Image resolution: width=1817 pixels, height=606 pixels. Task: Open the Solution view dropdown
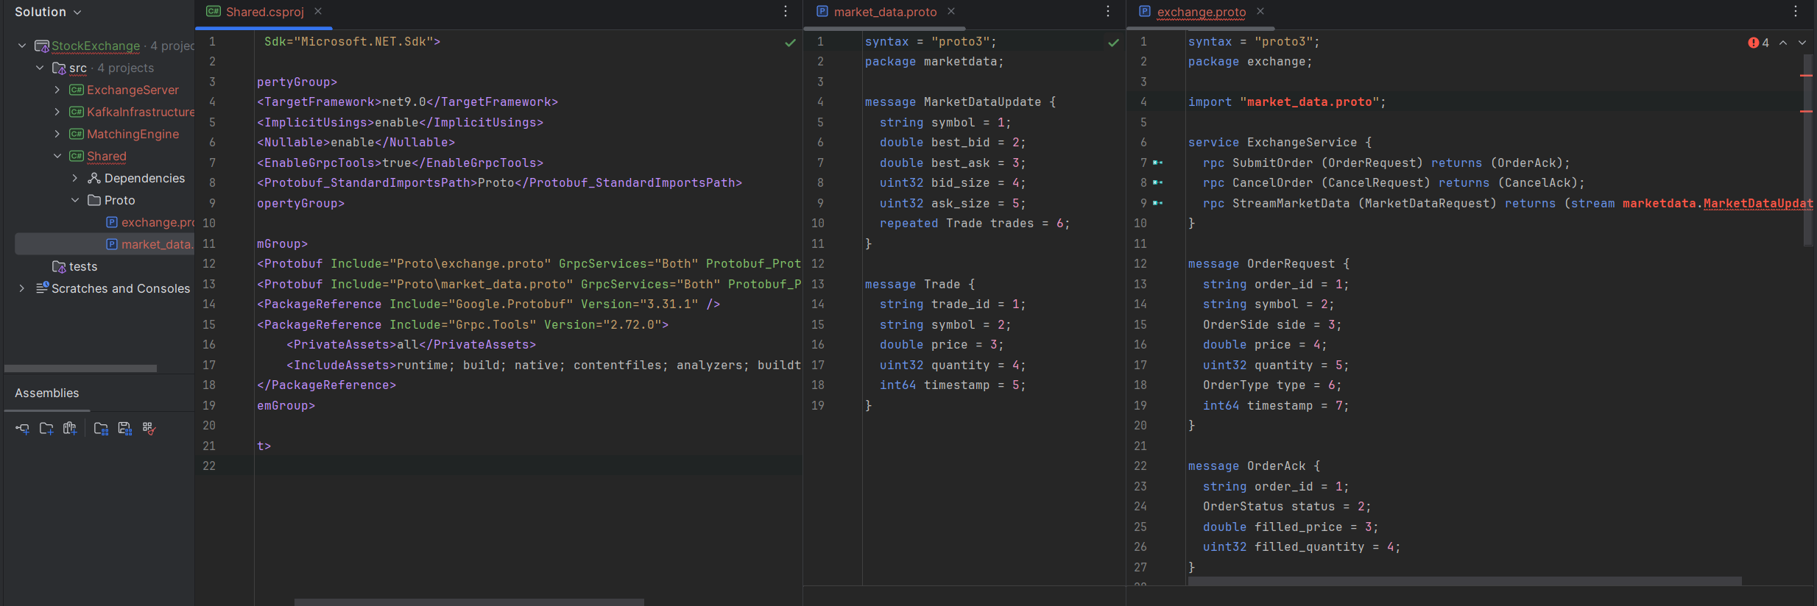48,12
